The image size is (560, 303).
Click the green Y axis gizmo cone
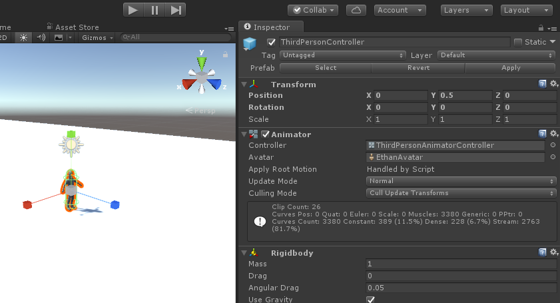coord(202,64)
